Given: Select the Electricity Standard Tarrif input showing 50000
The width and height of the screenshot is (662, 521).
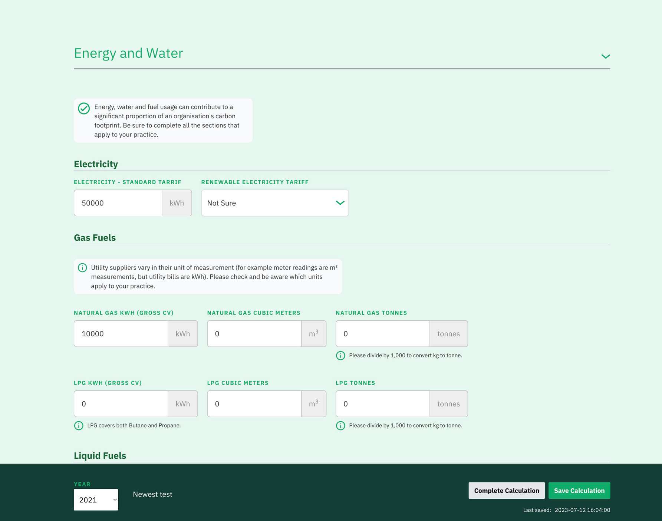Looking at the screenshot, I should [118, 203].
